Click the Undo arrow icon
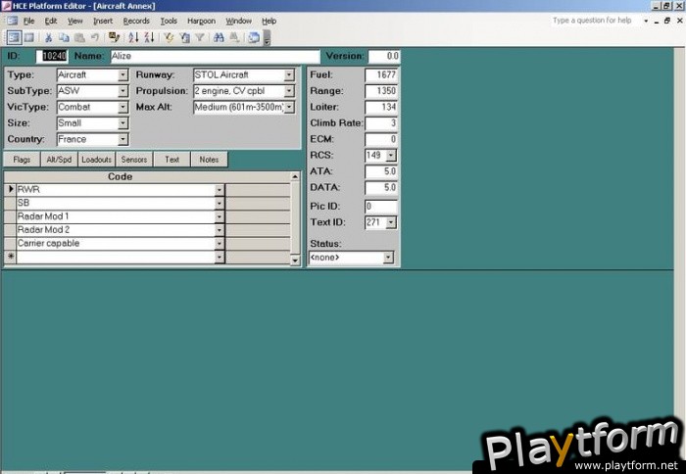Image resolution: width=686 pixels, height=474 pixels. (x=94, y=37)
